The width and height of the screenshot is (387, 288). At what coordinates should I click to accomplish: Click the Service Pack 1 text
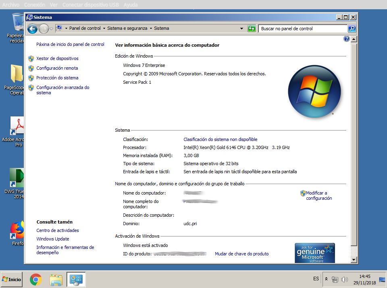pyautogui.click(x=137, y=82)
